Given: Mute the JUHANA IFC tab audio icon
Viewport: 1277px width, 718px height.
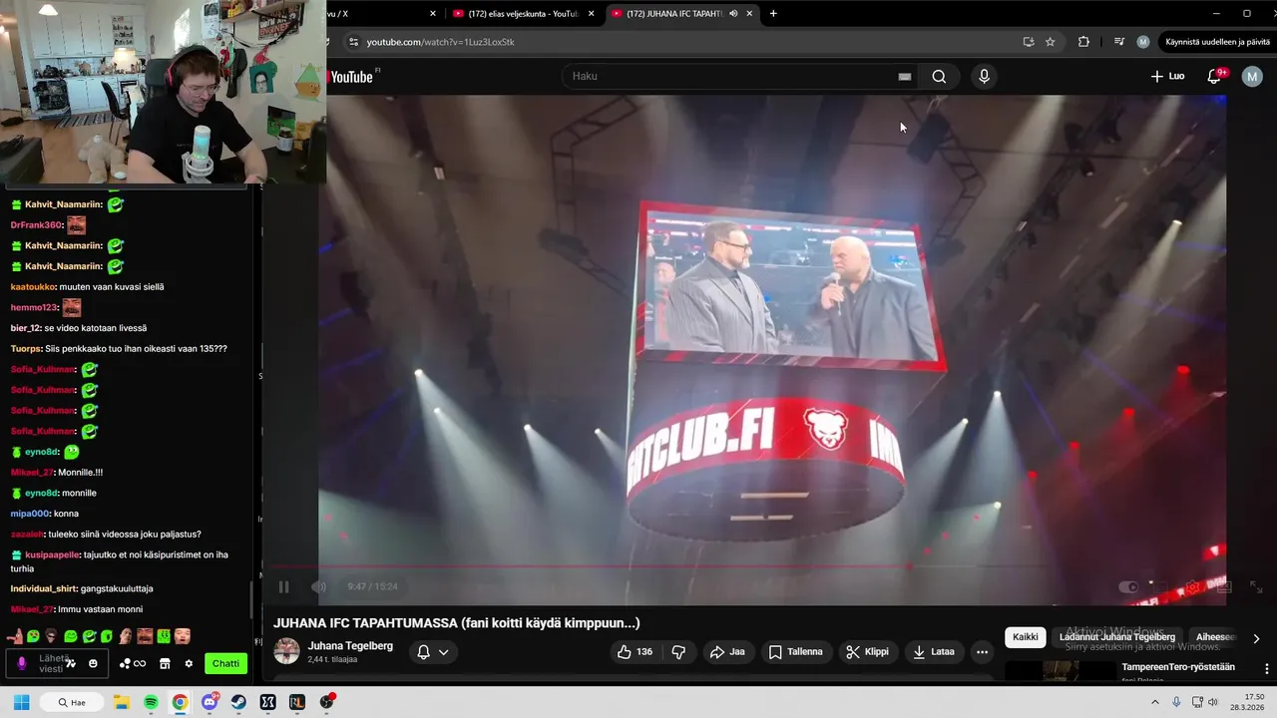Looking at the screenshot, I should pos(733,14).
